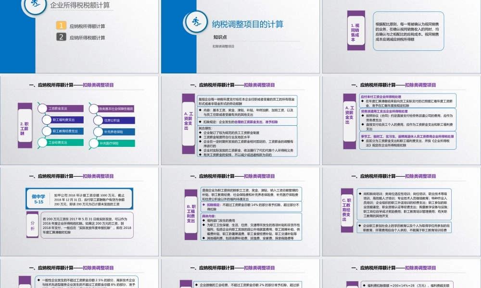
Task: Select the numbered badge 2 before 应纳所得税税额计算
Action: [x=60, y=36]
